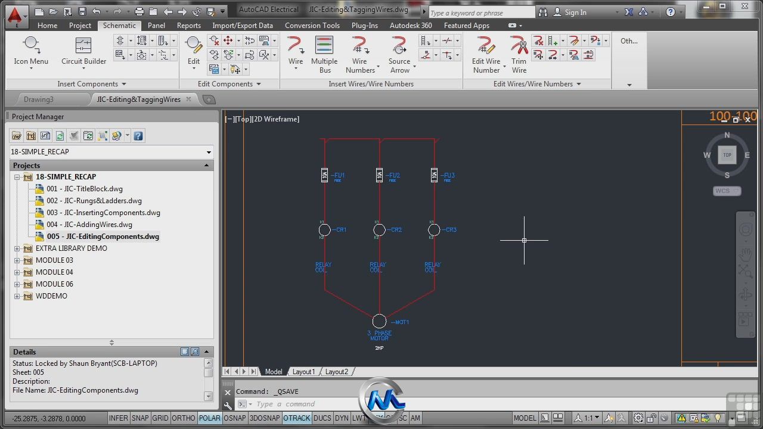Image resolution: width=763 pixels, height=429 pixels.
Task: Collapse the 18-SIMPLE_RECAP project tree node
Action: pyautogui.click(x=17, y=177)
